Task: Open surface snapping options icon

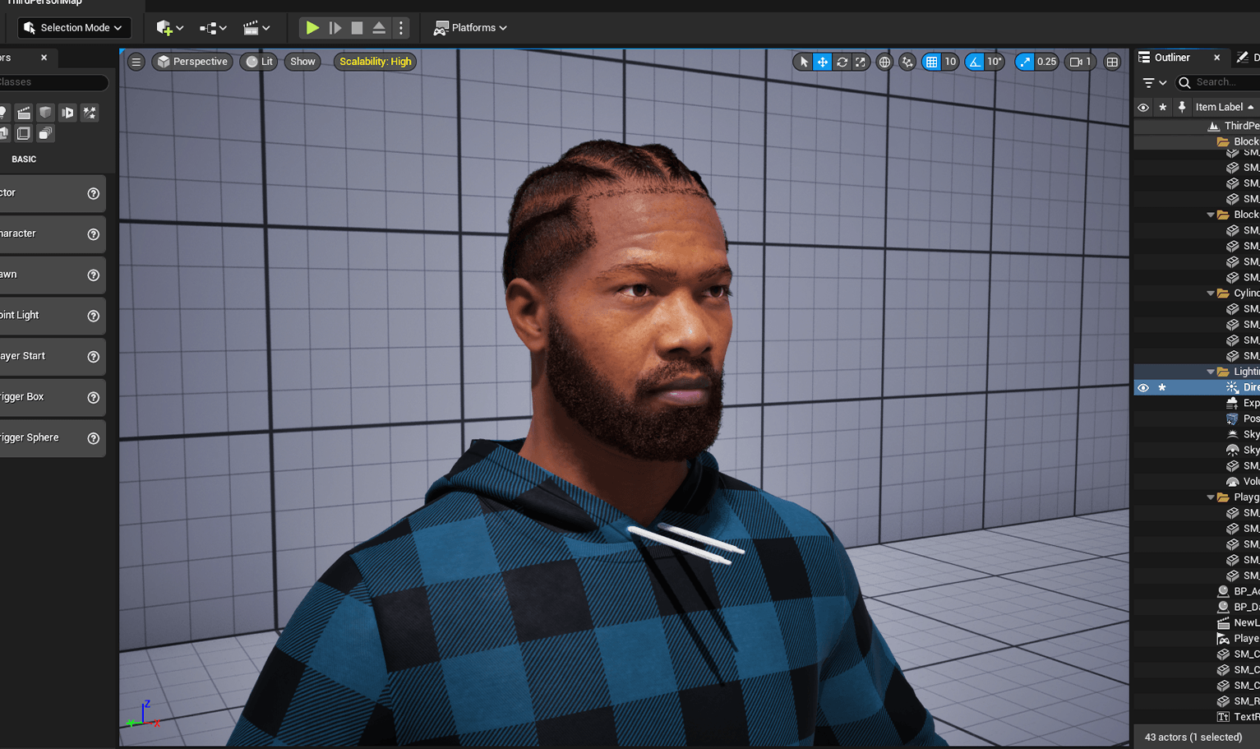Action: click(907, 62)
